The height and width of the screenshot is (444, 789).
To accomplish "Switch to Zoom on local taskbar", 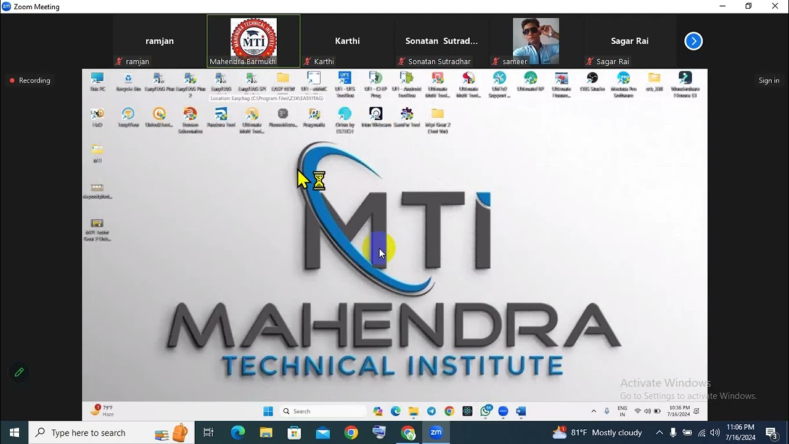I will (x=436, y=433).
